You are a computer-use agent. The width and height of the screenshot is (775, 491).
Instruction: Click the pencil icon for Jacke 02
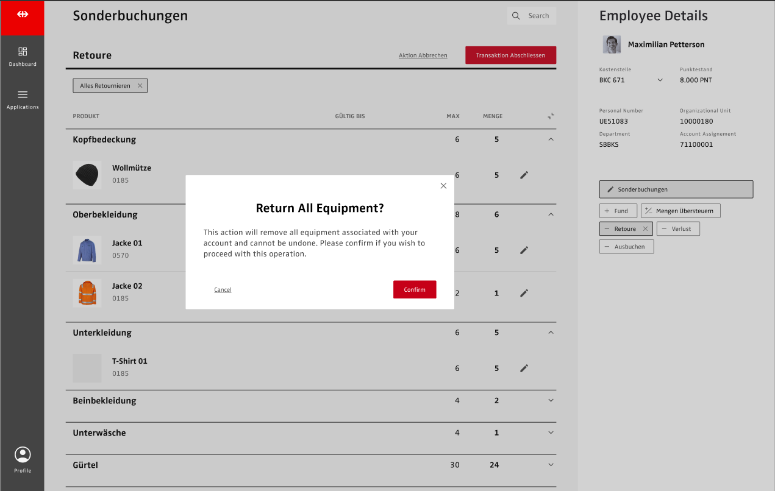(x=524, y=293)
